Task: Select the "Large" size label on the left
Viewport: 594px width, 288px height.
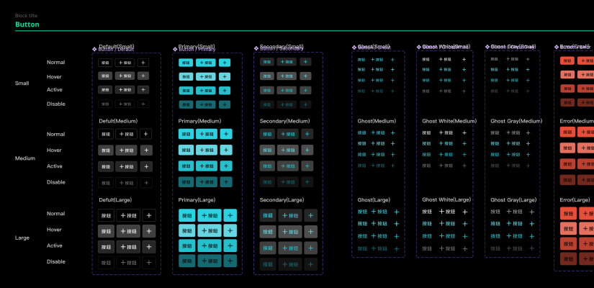Action: [22, 238]
